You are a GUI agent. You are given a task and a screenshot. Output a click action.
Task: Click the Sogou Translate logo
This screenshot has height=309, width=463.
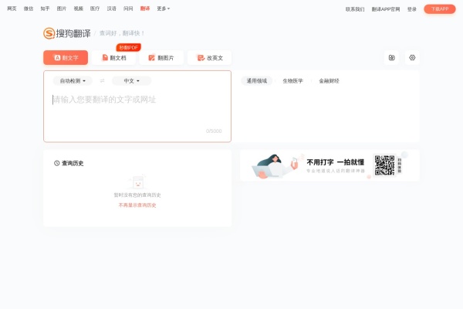point(67,33)
